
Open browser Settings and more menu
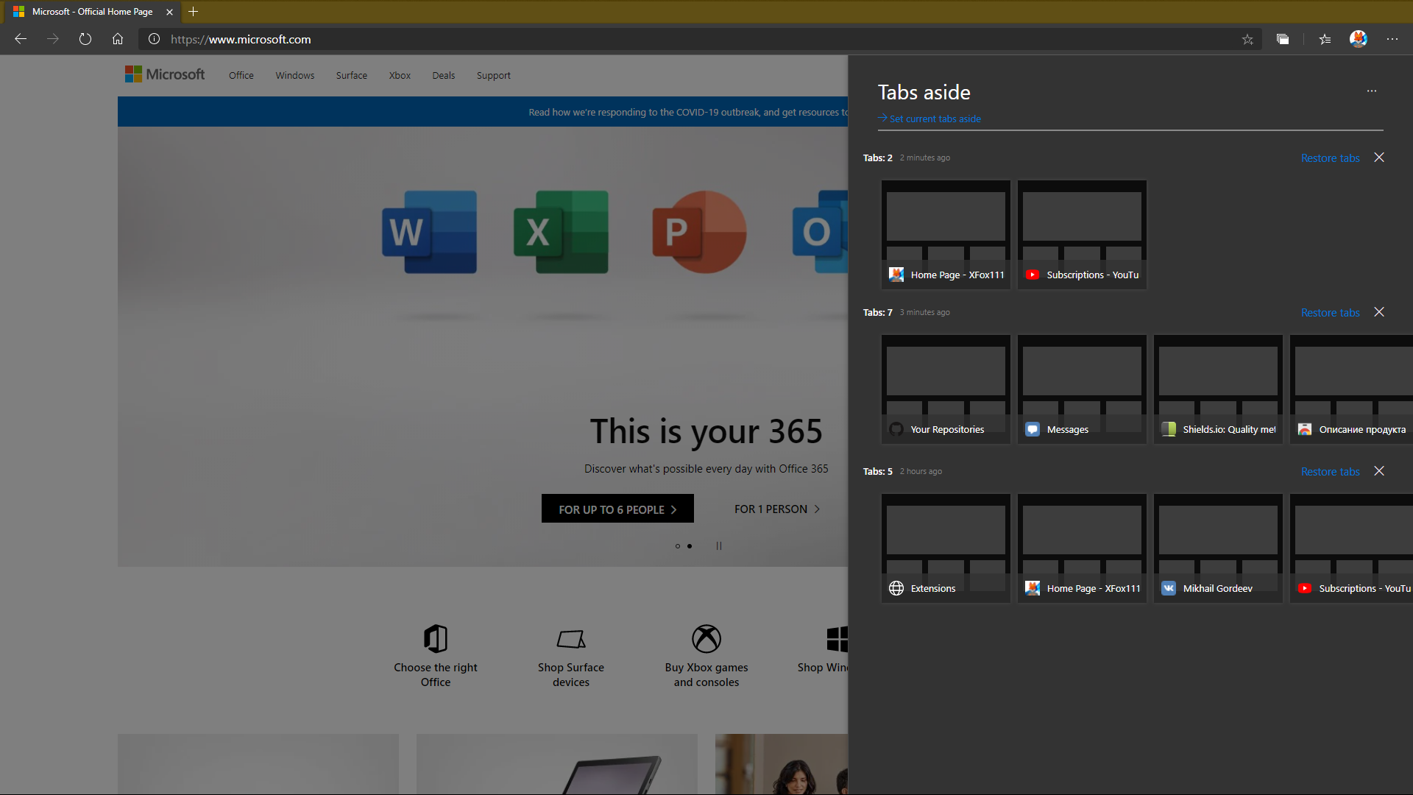tap(1392, 39)
